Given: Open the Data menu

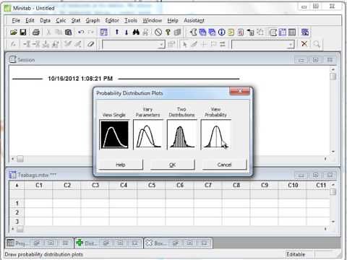Looking at the screenshot, I should coord(45,20).
